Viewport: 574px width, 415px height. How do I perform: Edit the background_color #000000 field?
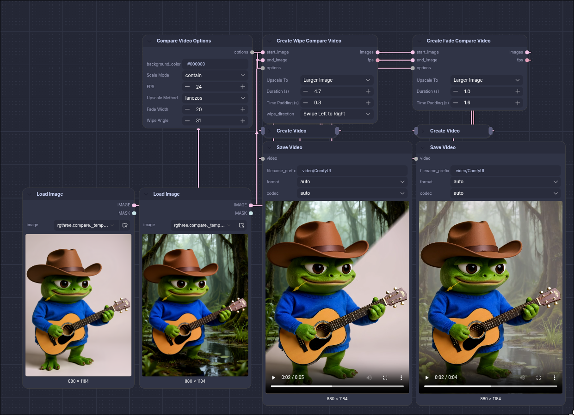click(x=215, y=64)
